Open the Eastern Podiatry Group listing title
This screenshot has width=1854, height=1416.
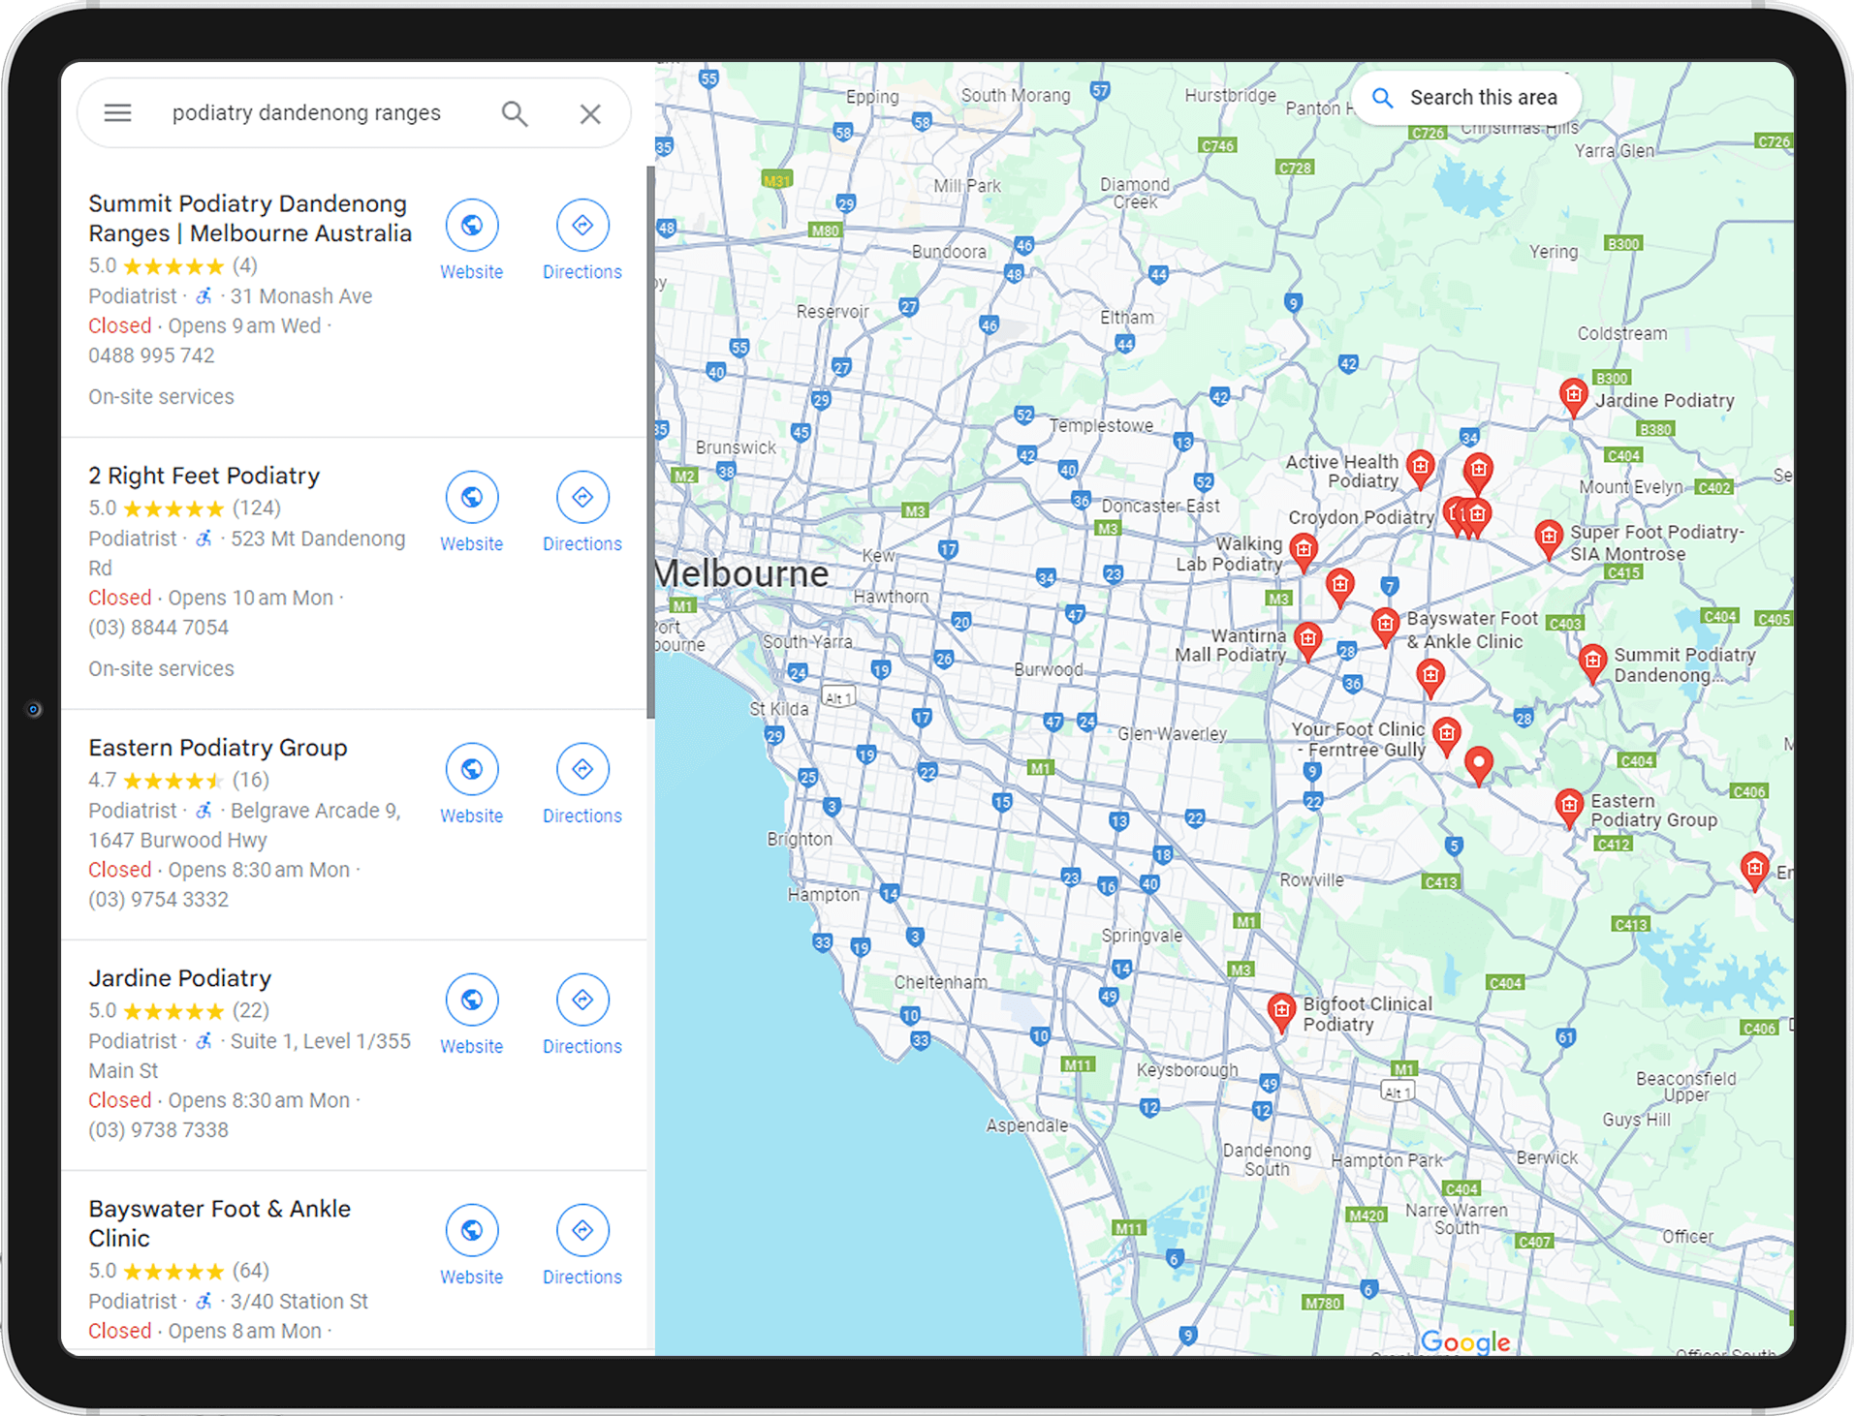tap(218, 748)
